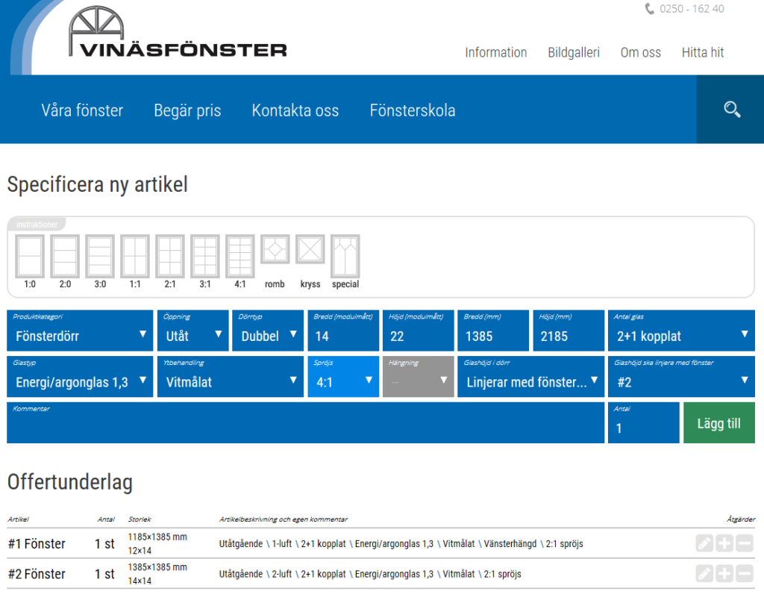This screenshot has height=600, width=764.
Task: Show the instruktioner tab
Action: [37, 224]
